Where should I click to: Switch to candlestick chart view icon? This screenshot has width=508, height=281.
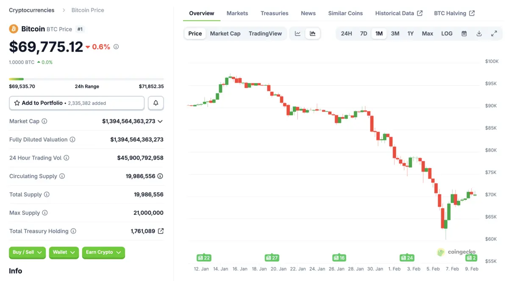click(313, 34)
